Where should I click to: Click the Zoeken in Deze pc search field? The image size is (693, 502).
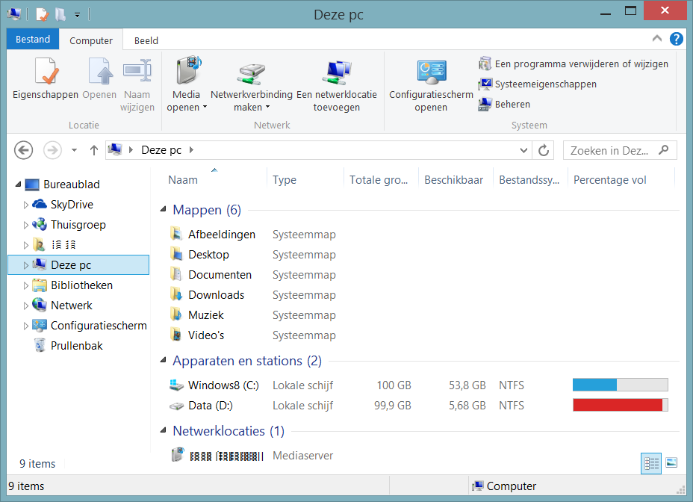point(611,150)
